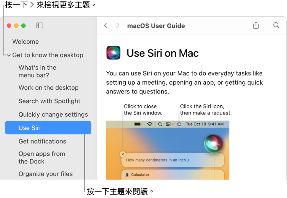Click the Siri app icon beside title
The image size is (287, 198).
pos(113,53)
